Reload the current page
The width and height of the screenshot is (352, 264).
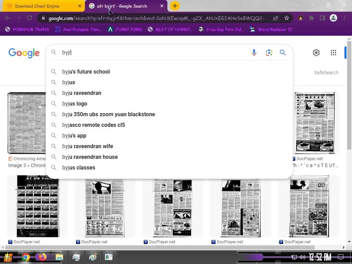pyautogui.click(x=30, y=18)
